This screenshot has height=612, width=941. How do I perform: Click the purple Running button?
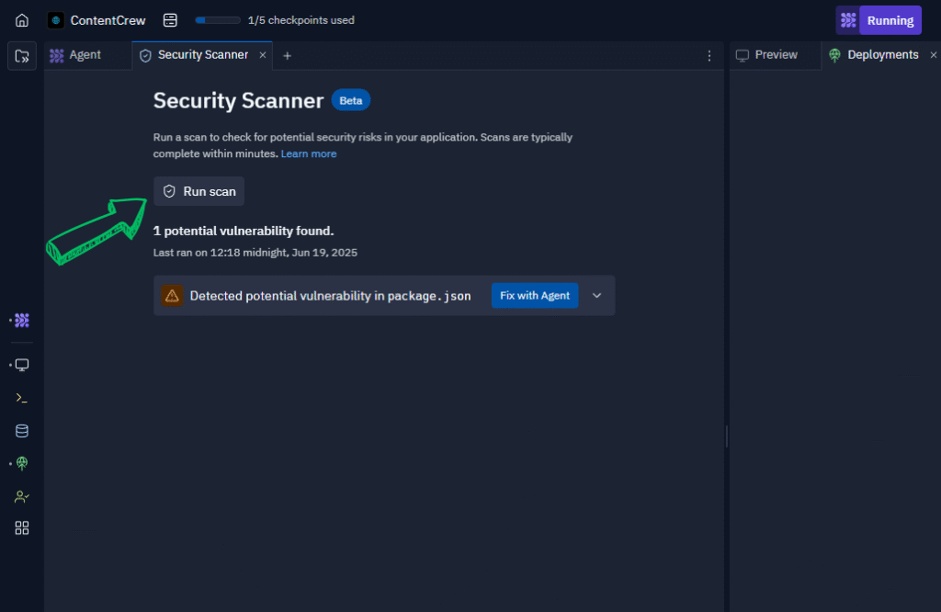click(x=890, y=20)
